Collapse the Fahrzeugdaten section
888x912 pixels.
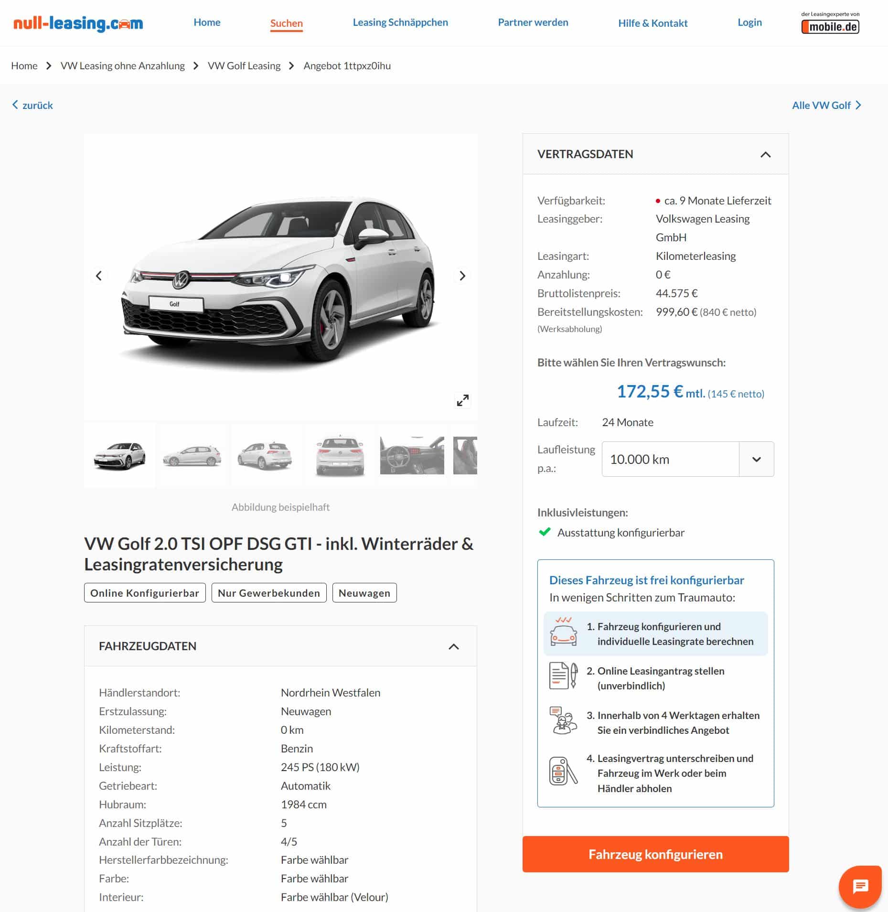453,646
